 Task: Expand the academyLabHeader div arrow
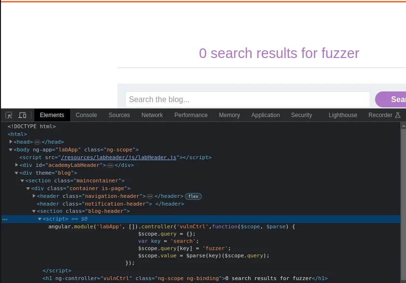pyautogui.click(x=16, y=165)
